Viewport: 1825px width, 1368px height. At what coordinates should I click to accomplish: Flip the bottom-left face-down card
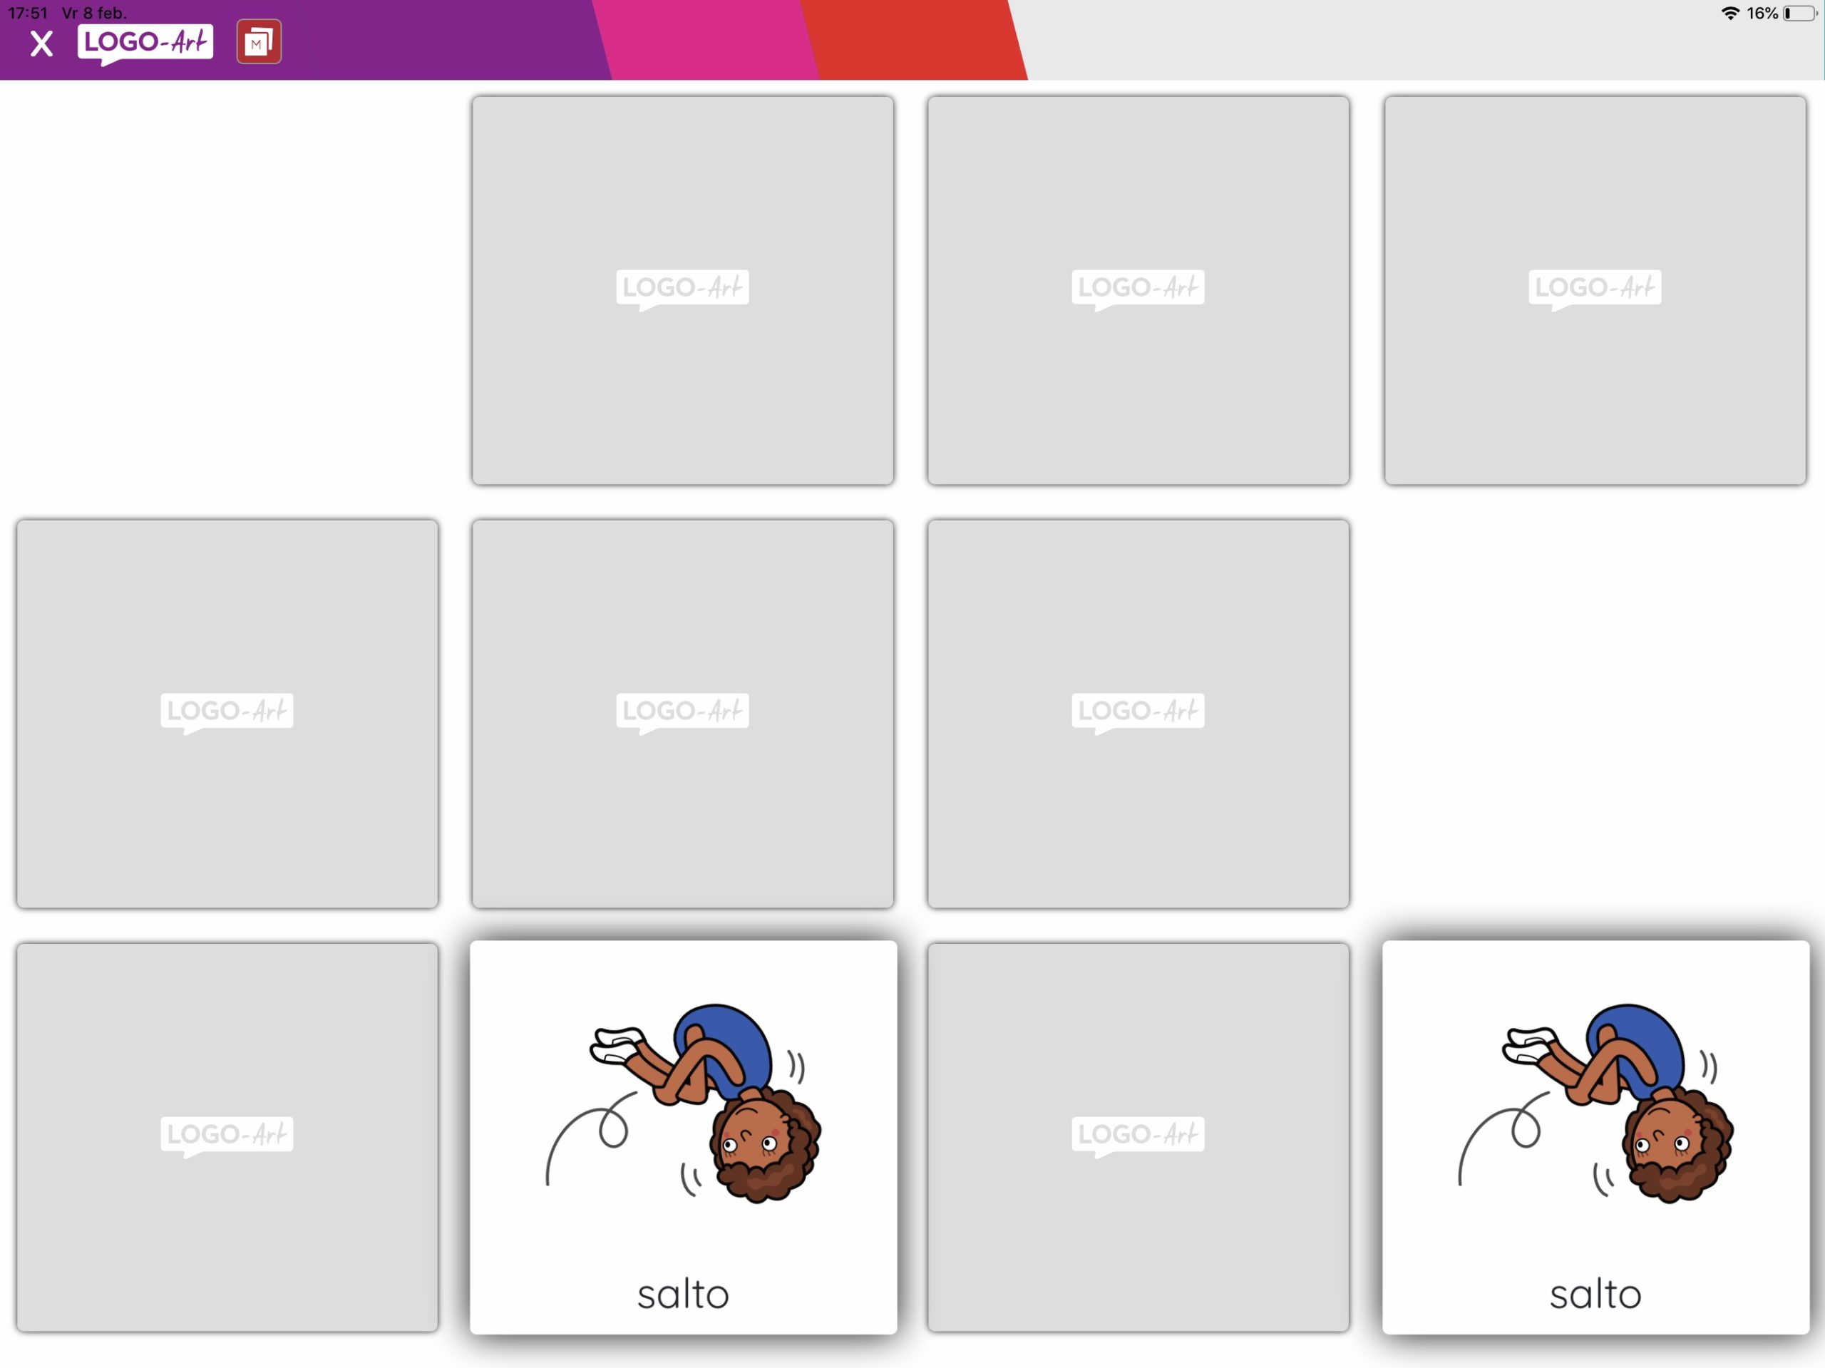[x=227, y=1136]
